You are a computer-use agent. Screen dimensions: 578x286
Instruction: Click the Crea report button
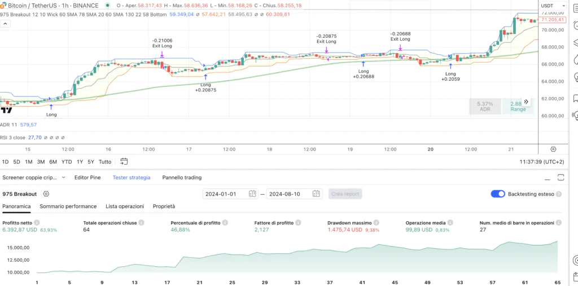[345, 194]
